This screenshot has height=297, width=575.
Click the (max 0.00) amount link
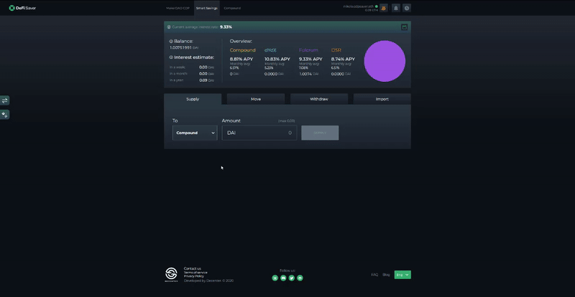(x=286, y=121)
